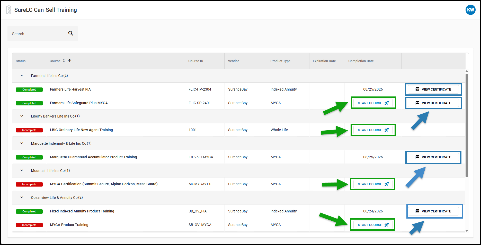
Task: Click course ID FLIC-HV-2304
Action: [x=200, y=89]
